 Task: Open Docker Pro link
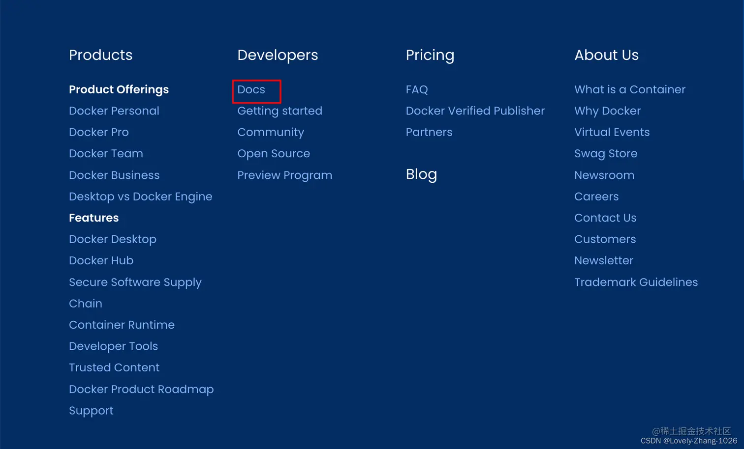98,132
